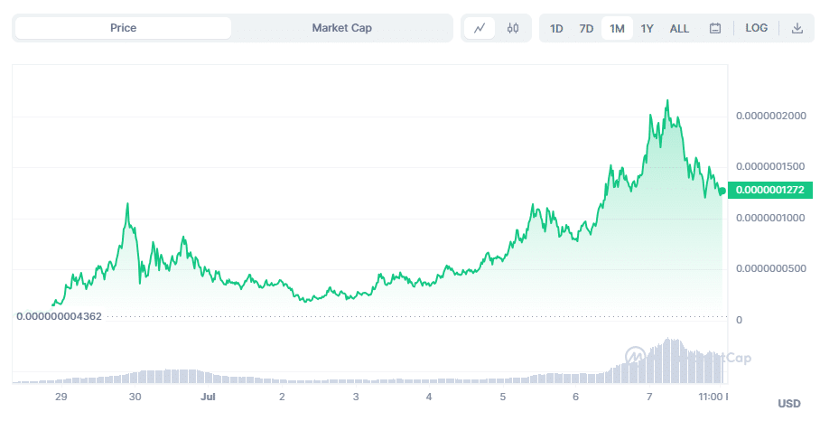The image size is (820, 421).
Task: Switch to line chart view icon
Action: click(480, 28)
